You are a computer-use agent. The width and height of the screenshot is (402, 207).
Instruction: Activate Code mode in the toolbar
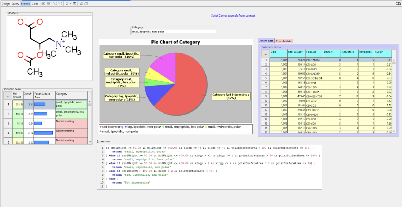click(35, 4)
